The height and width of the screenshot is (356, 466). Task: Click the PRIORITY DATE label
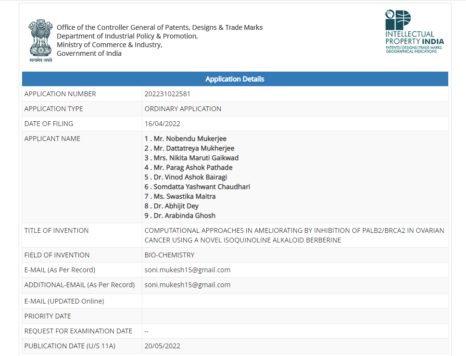(48, 316)
